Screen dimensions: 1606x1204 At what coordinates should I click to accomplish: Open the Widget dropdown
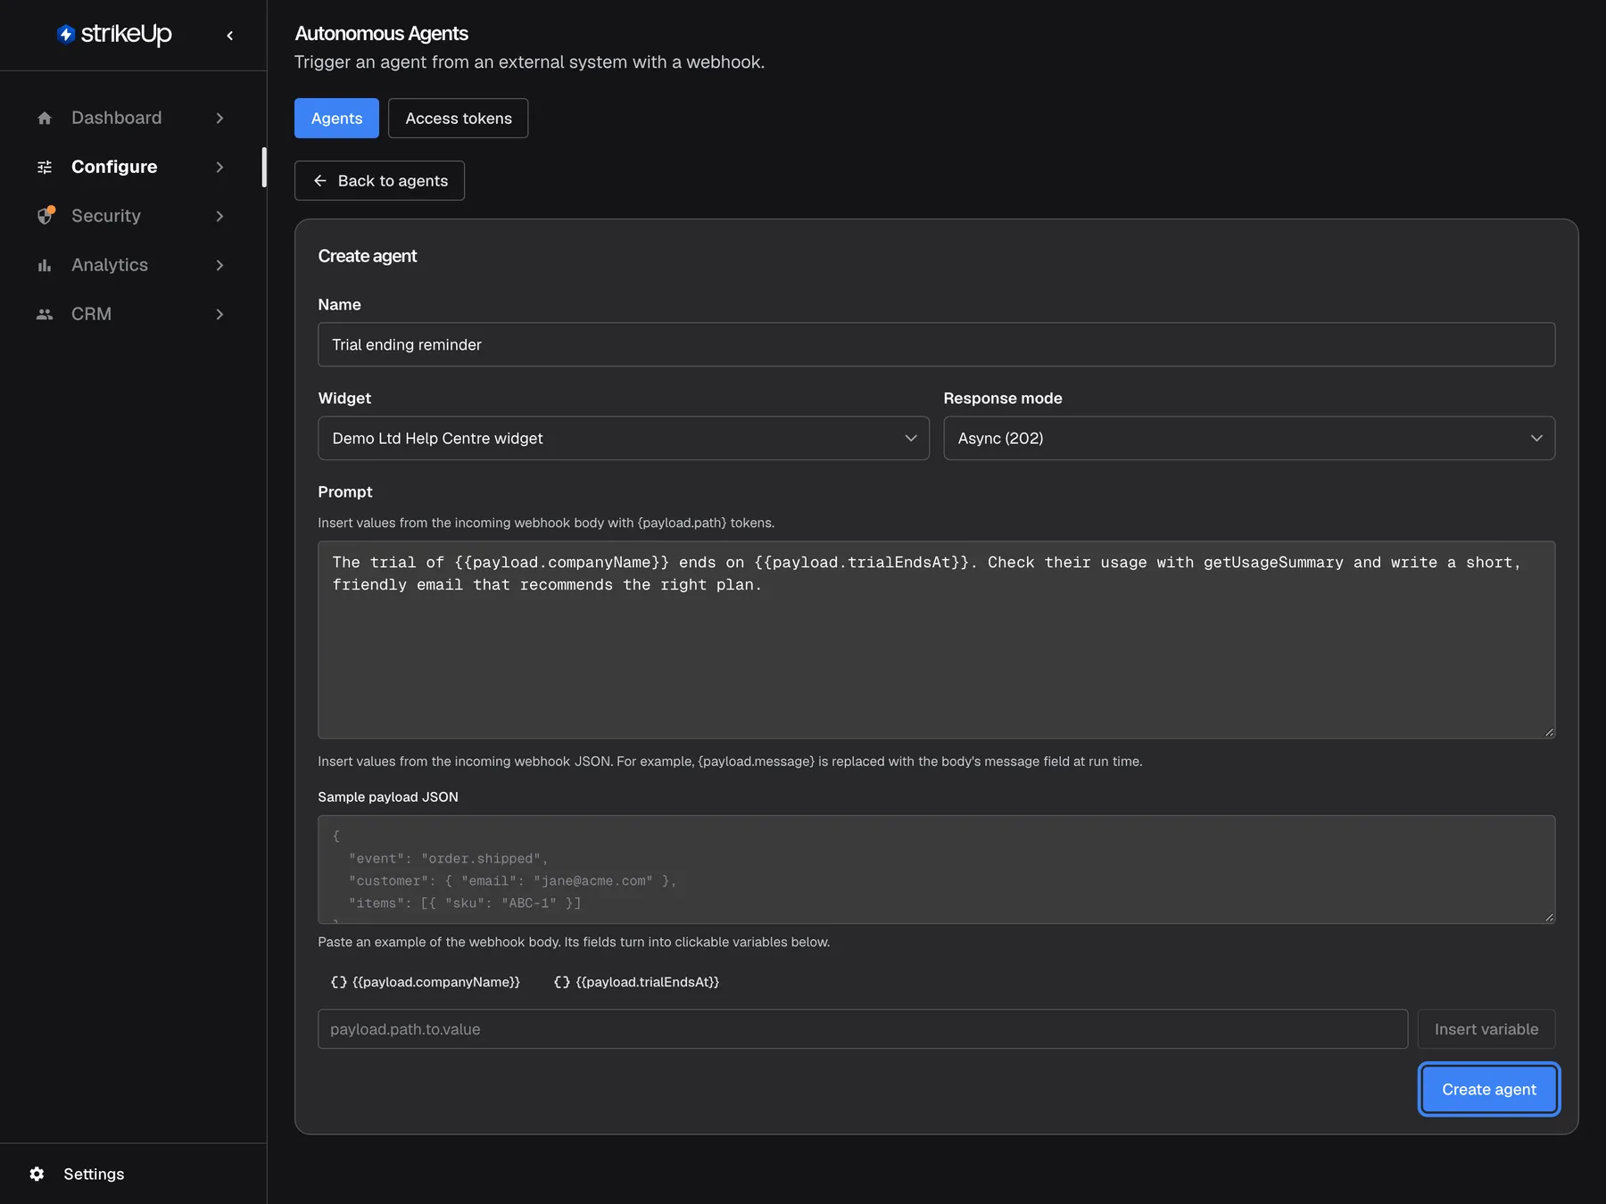pos(624,438)
